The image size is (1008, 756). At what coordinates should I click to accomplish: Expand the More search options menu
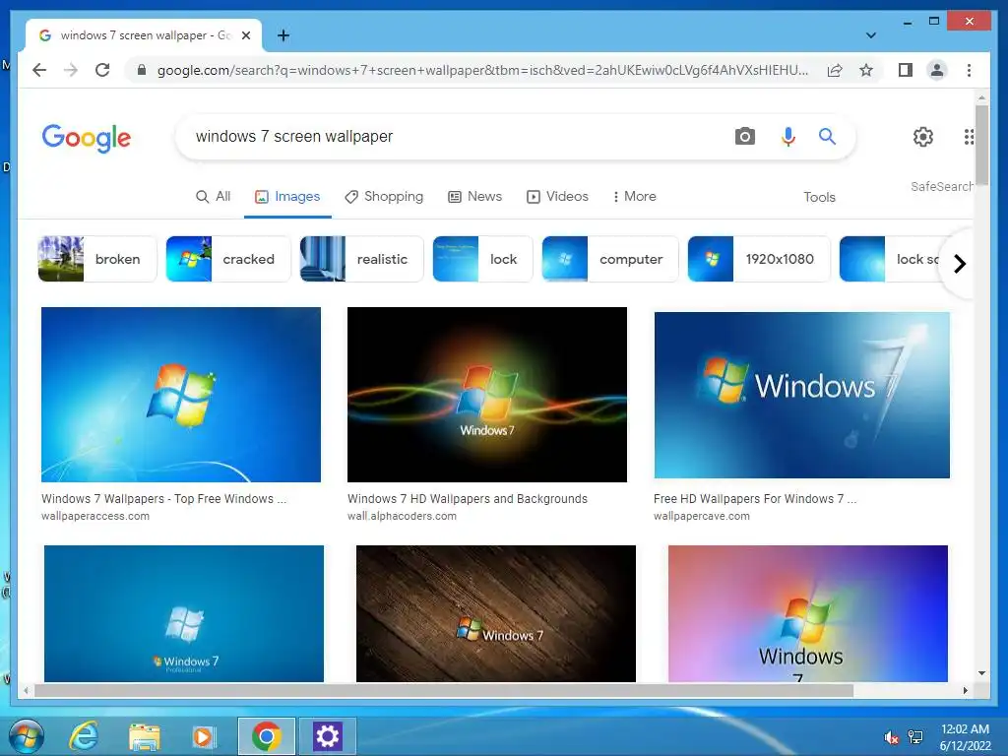pos(635,197)
